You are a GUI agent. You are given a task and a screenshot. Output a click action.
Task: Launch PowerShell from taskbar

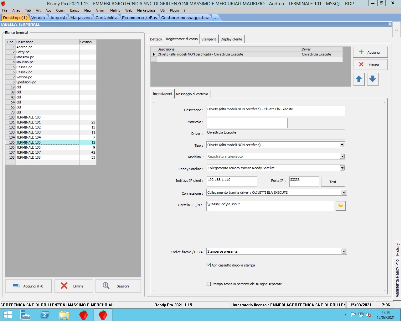(x=45, y=315)
